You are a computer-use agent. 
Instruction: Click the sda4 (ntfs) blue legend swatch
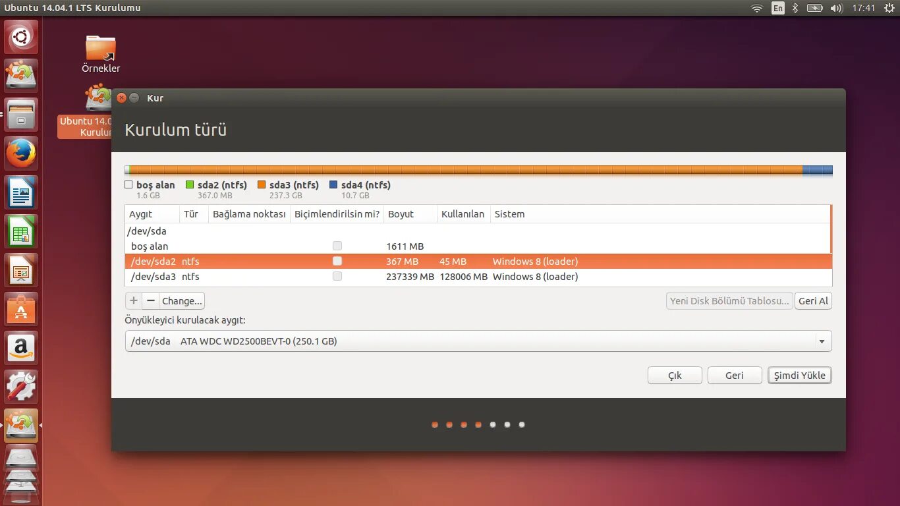pyautogui.click(x=333, y=185)
